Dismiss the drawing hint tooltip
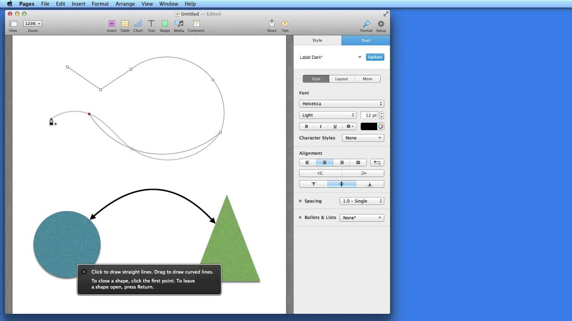 tap(84, 272)
